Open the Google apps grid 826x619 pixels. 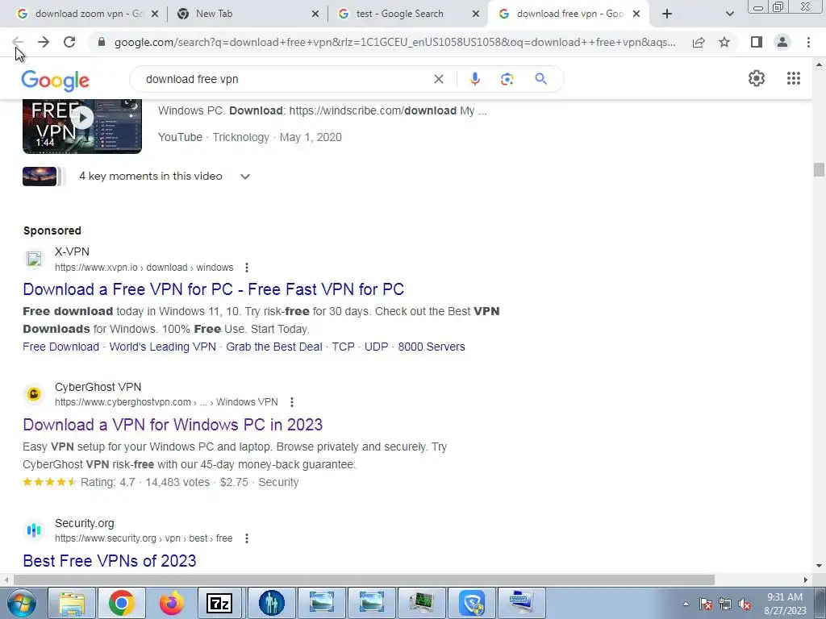794,78
